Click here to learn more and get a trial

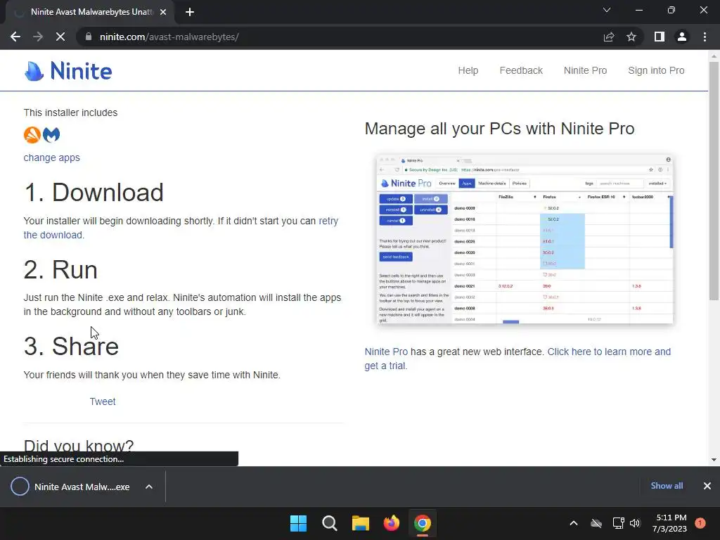click(609, 352)
